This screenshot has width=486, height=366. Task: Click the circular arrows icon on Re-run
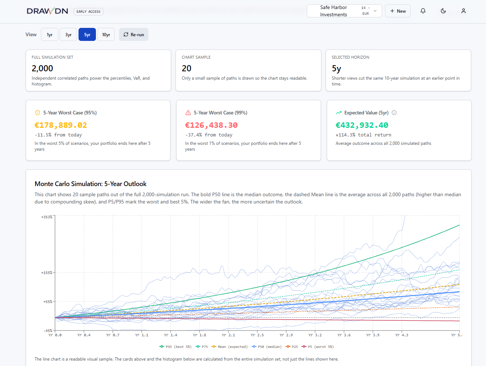point(126,35)
